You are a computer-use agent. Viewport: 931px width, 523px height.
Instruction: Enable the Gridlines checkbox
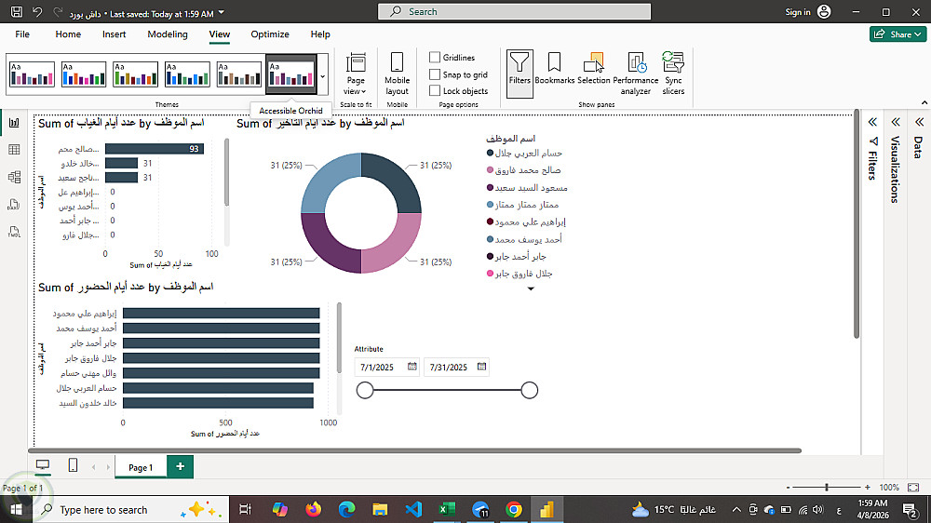[435, 58]
